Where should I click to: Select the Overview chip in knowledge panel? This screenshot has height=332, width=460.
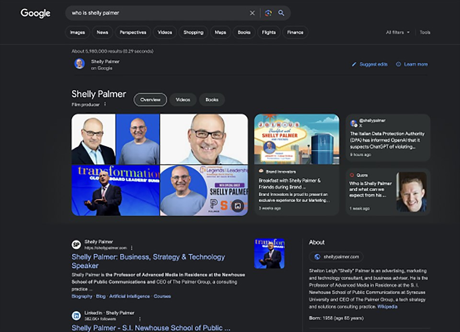pos(150,100)
